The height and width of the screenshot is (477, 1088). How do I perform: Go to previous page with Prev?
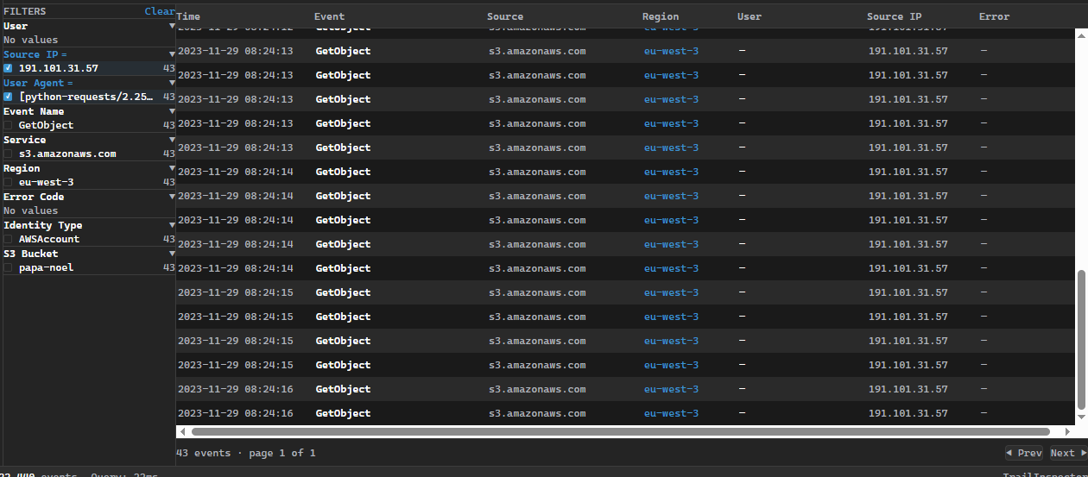[x=1024, y=453]
